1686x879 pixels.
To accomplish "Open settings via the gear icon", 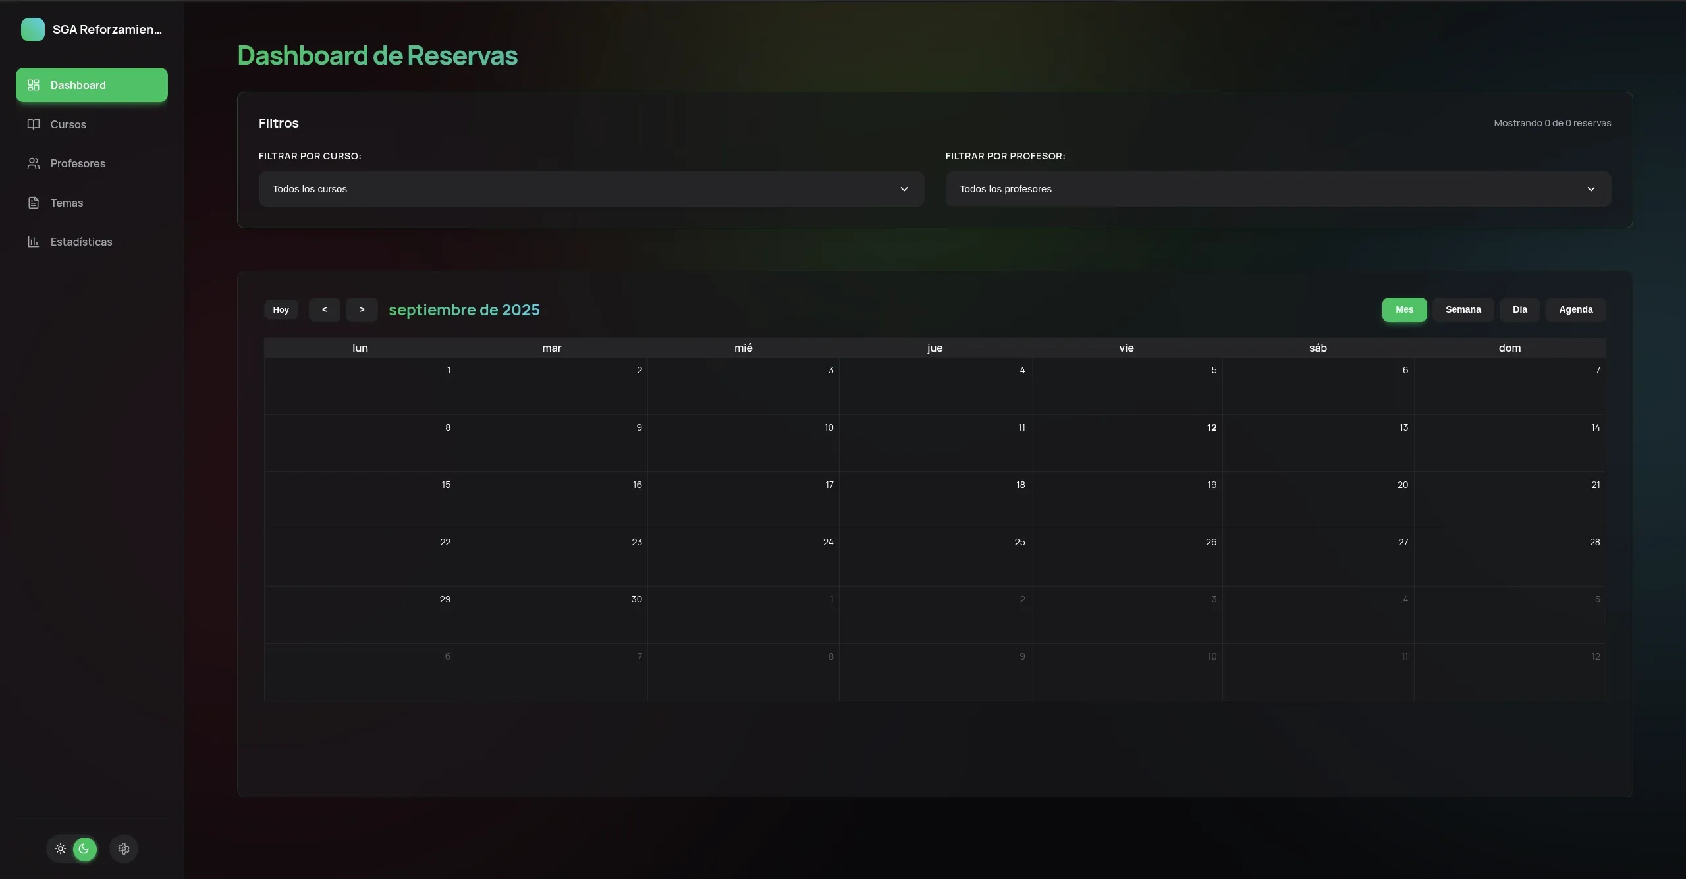I will click(124, 849).
